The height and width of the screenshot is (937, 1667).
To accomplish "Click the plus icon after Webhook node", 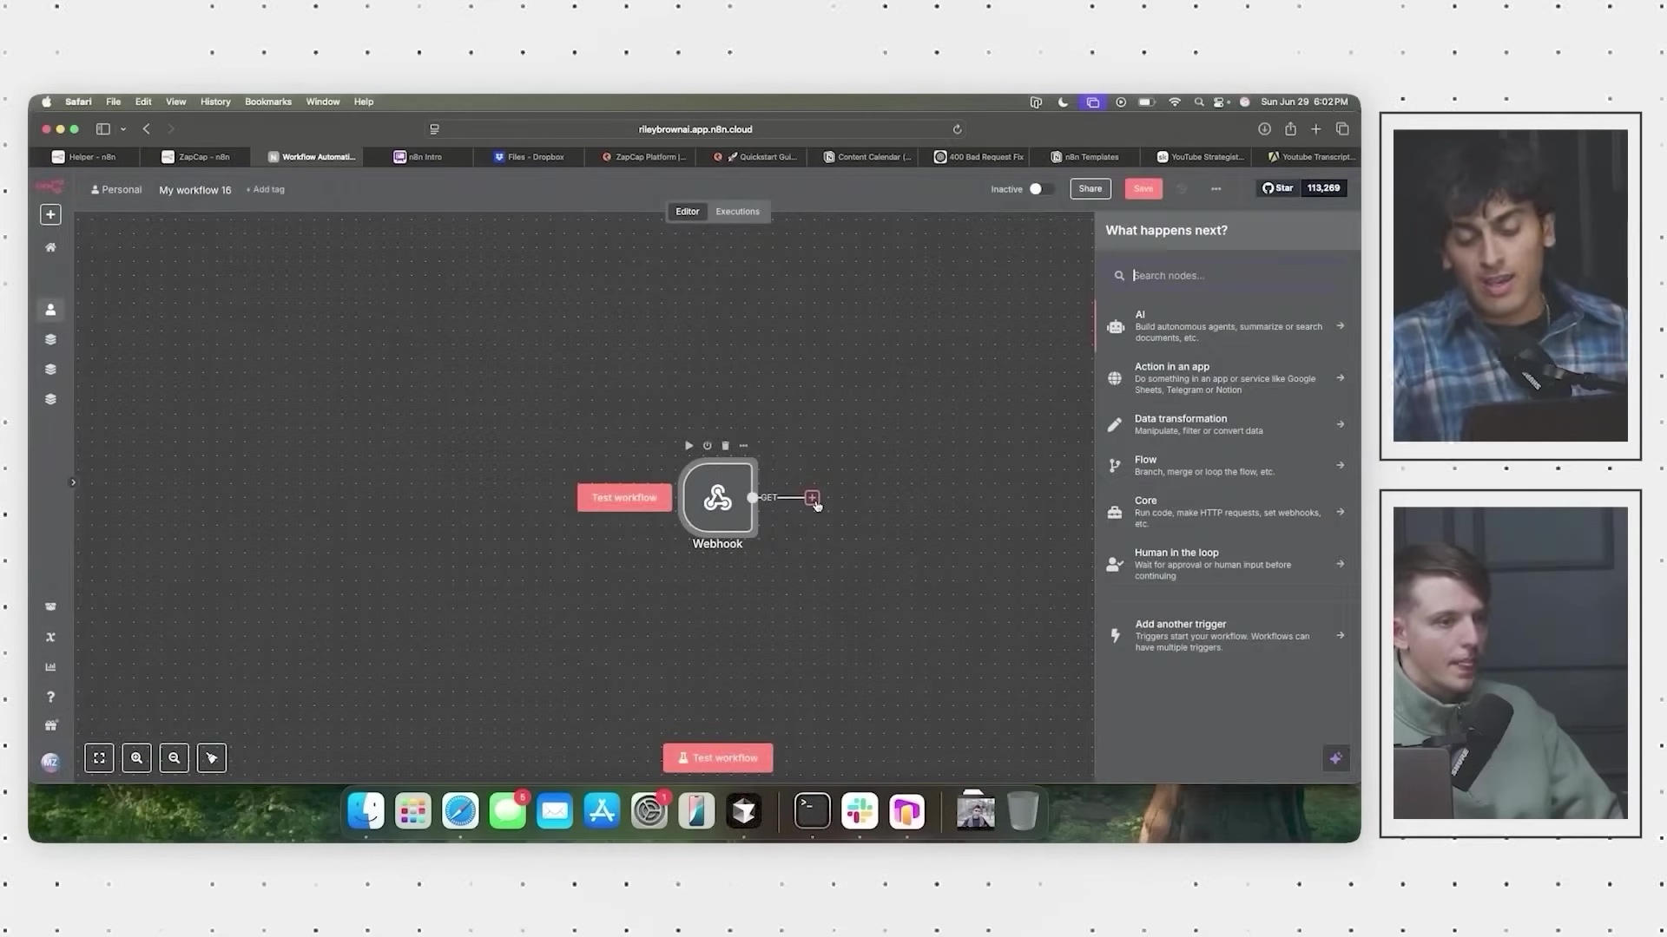I will 812,497.
